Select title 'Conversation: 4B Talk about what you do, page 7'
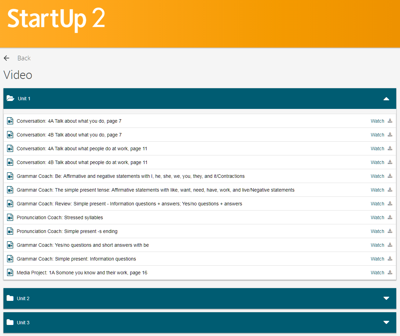 tap(69, 135)
